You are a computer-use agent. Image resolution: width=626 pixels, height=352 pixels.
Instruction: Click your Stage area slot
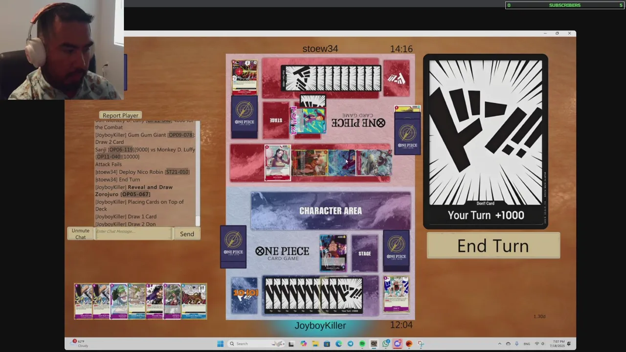(365, 253)
